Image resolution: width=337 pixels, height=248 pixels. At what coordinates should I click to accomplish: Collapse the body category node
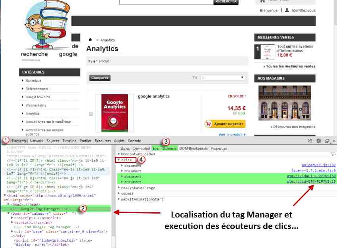click(x=8, y=214)
